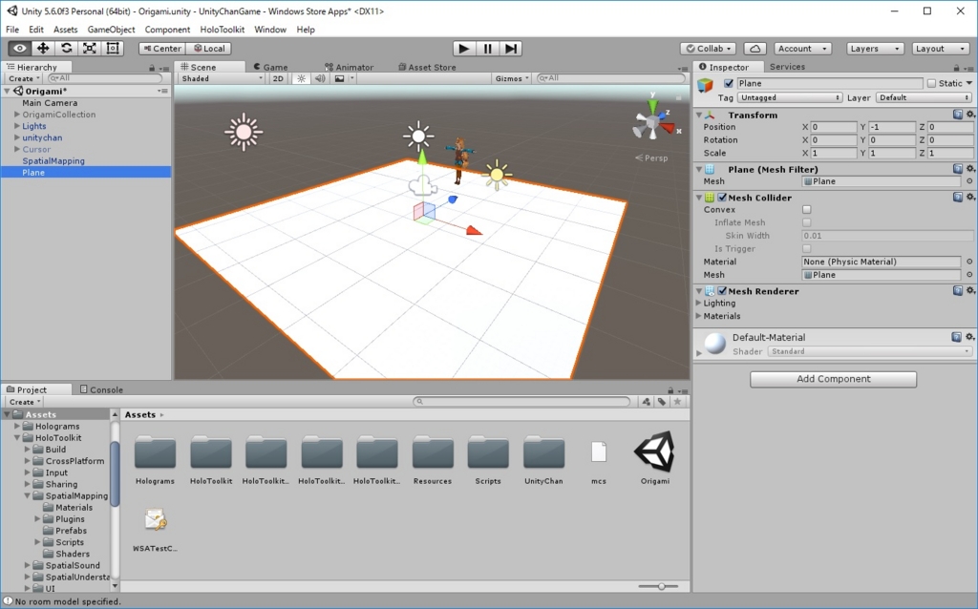
Task: Open the Layer dropdown Default
Action: point(924,97)
